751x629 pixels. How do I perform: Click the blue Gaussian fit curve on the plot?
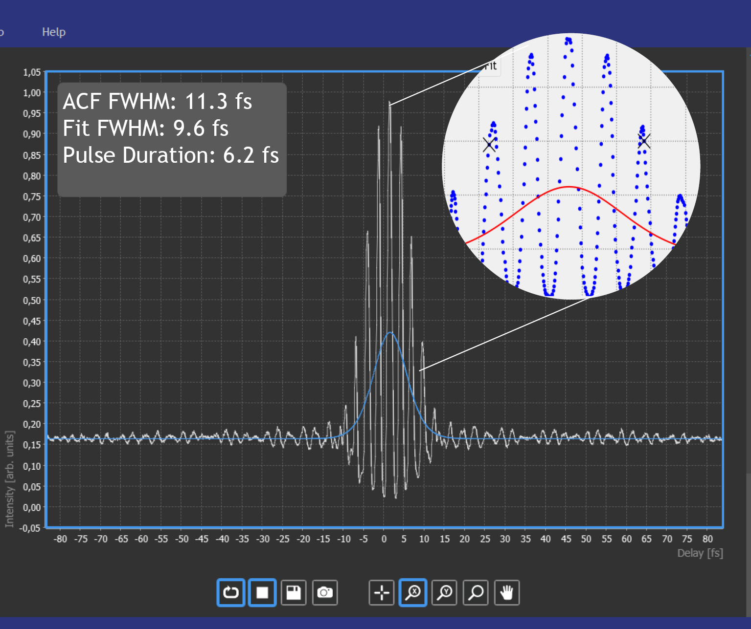(x=390, y=333)
